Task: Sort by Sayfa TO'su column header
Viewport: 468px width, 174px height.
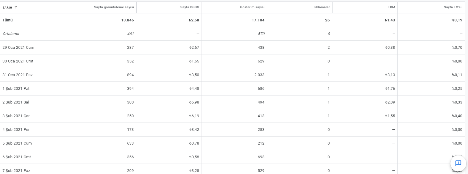Action: (453, 7)
